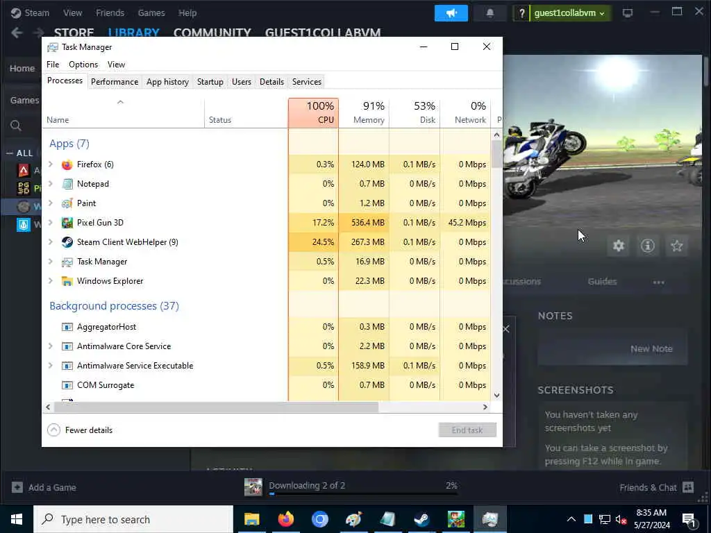This screenshot has width=711, height=533.
Task: Expand the Windows Explorer process row
Action: pos(51,281)
